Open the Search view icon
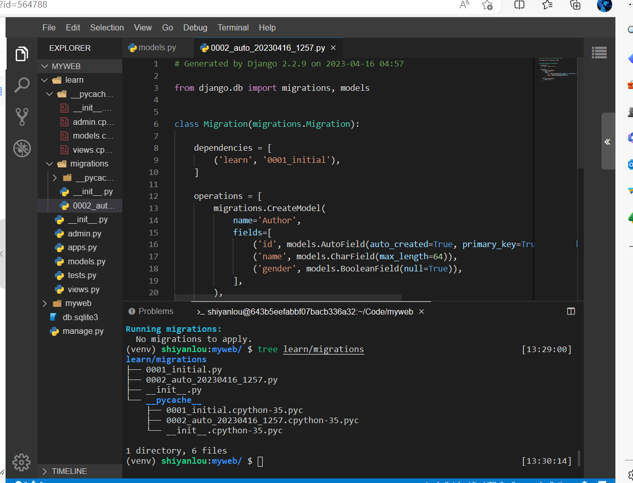 tap(21, 85)
